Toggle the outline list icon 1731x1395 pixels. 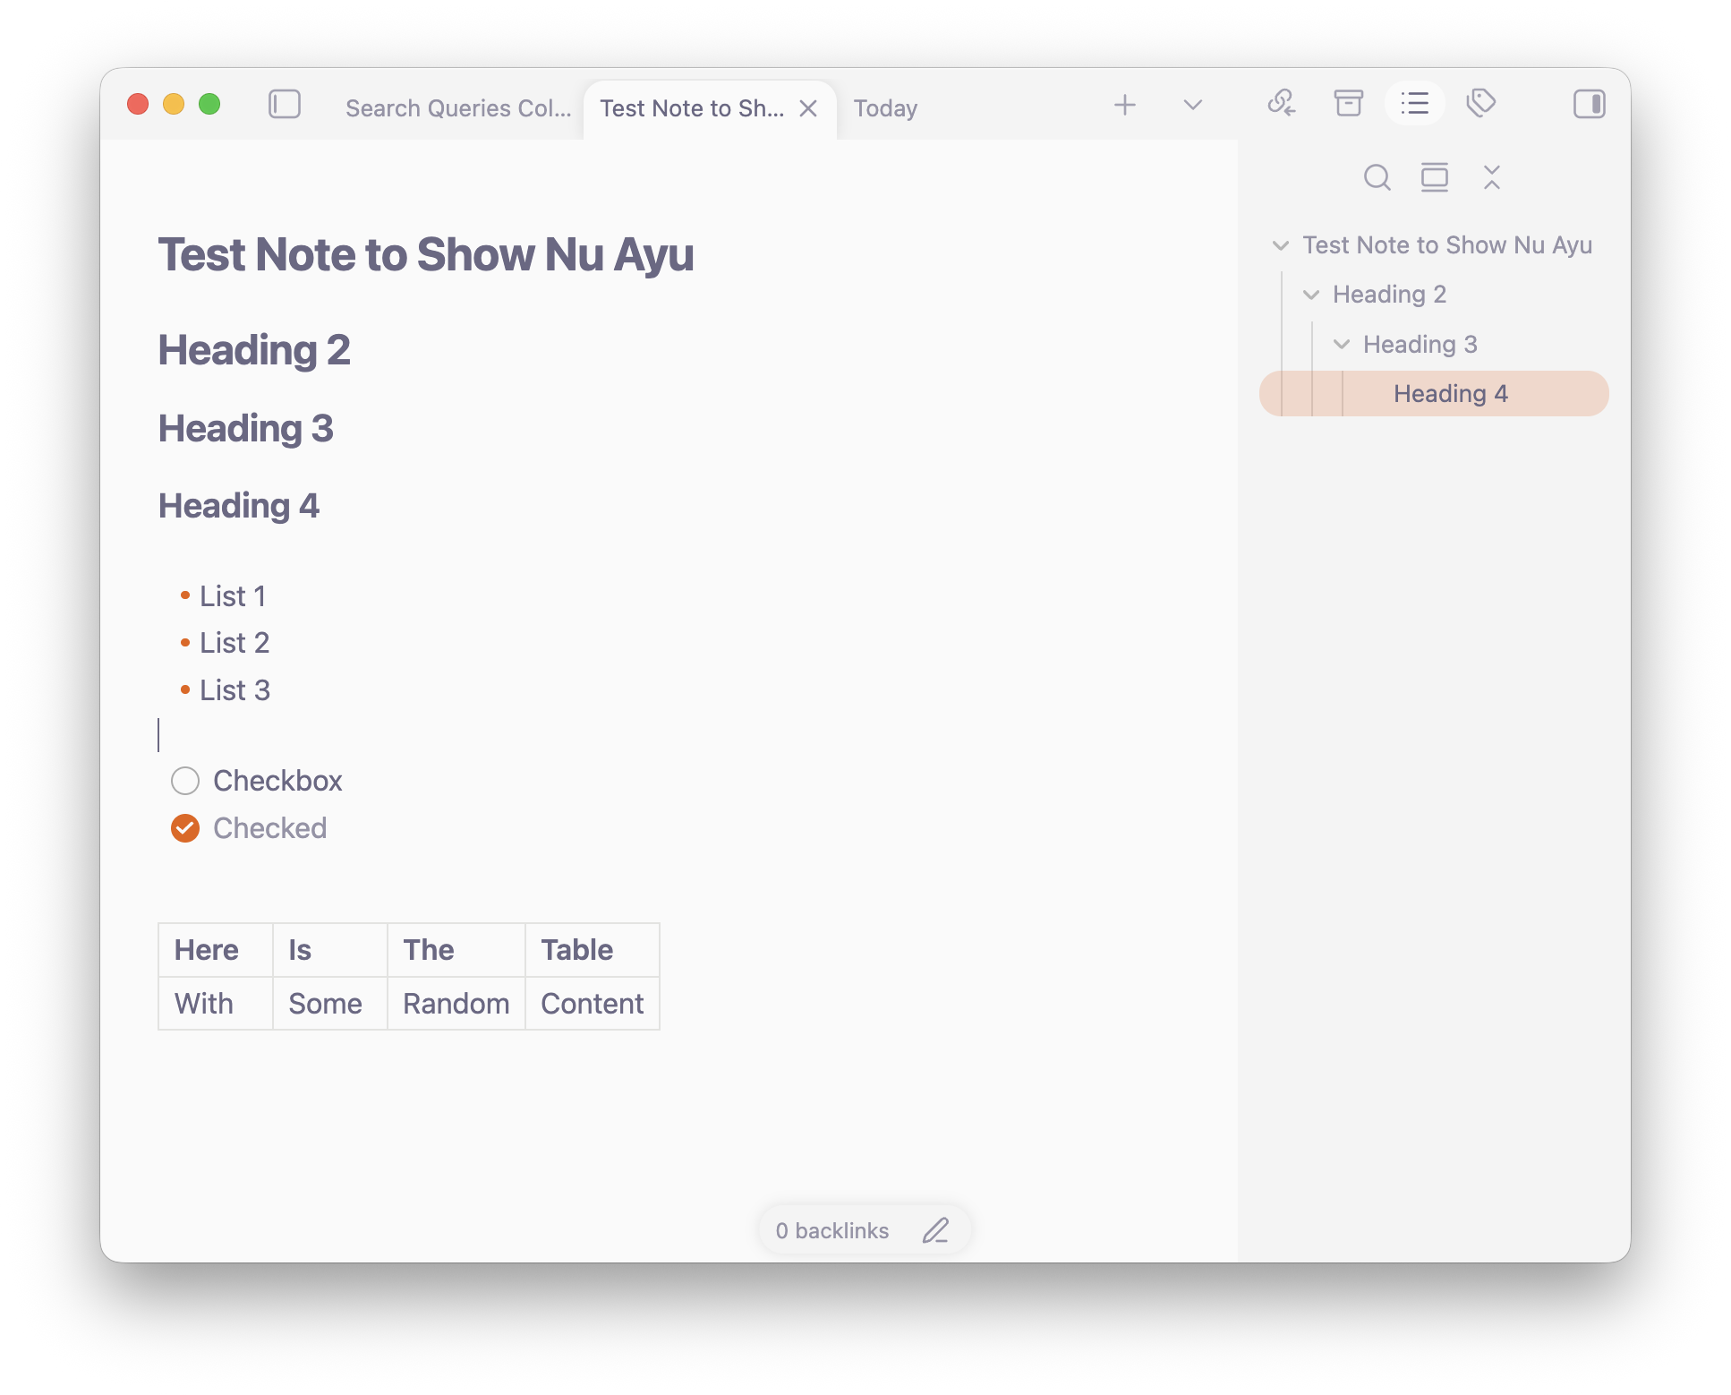pyautogui.click(x=1414, y=103)
